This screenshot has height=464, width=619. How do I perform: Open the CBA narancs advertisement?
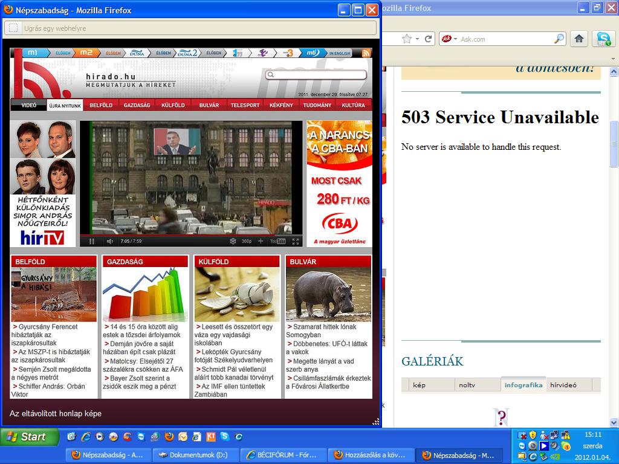(340, 184)
